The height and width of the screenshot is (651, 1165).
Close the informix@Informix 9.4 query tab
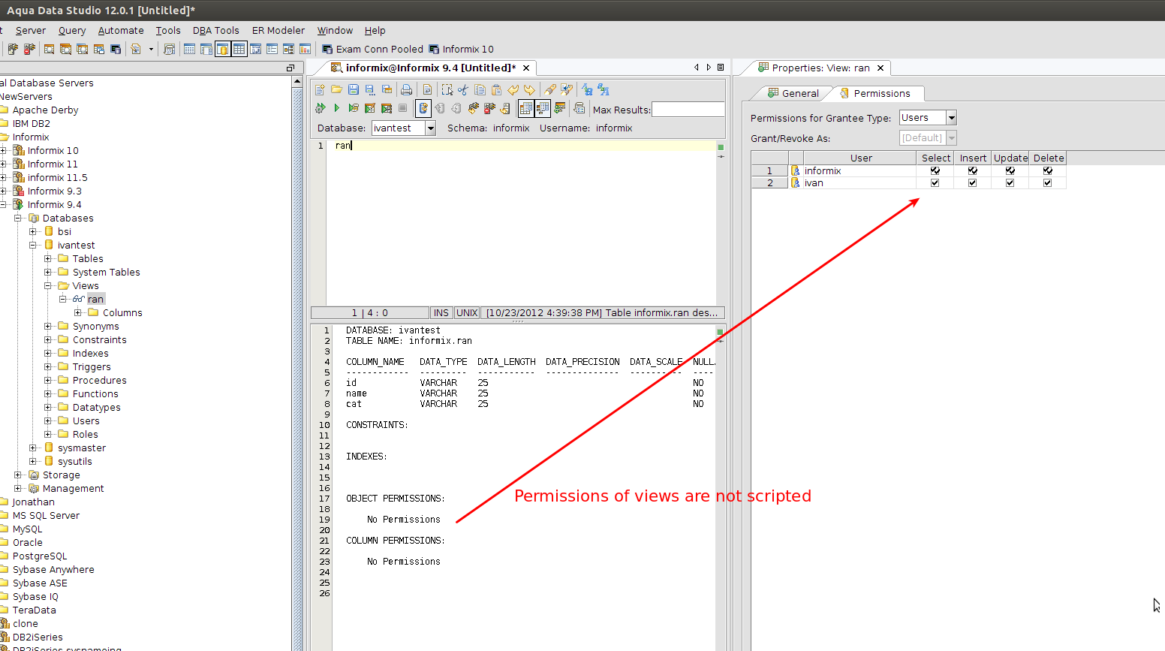pyautogui.click(x=526, y=68)
